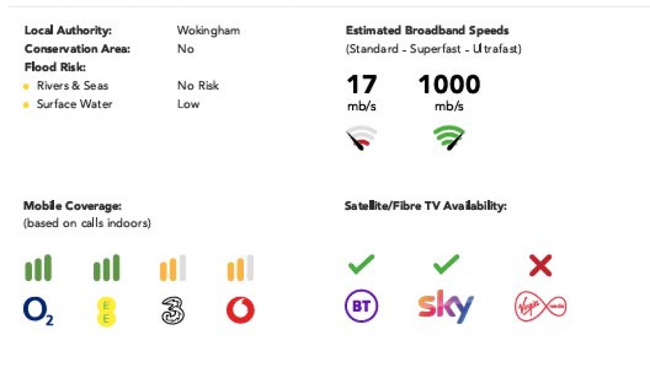Click the Wokingham local authority text
650x373 pixels.
[209, 30]
